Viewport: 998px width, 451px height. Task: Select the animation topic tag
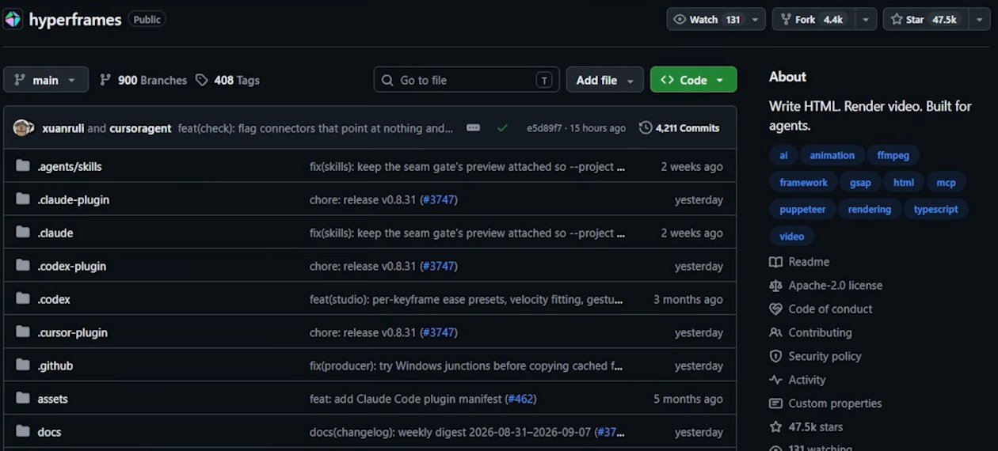tap(832, 156)
